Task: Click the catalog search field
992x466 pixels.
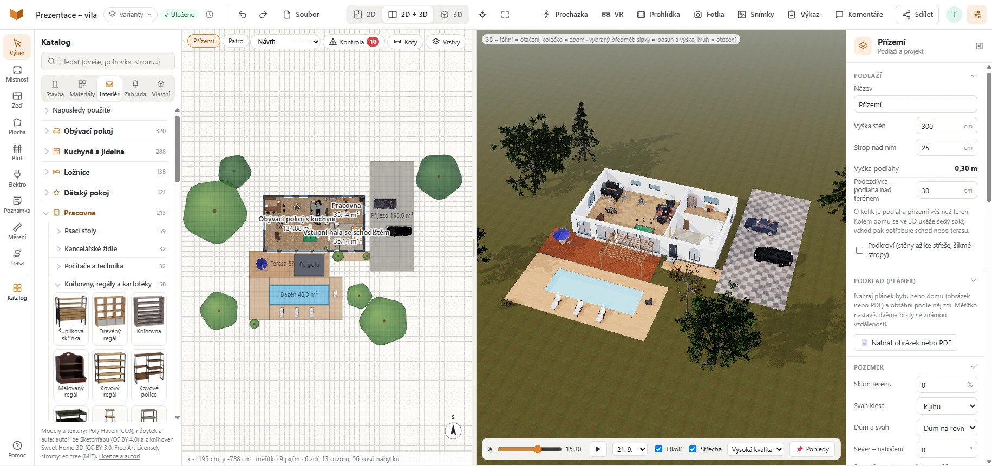Action: pyautogui.click(x=108, y=62)
